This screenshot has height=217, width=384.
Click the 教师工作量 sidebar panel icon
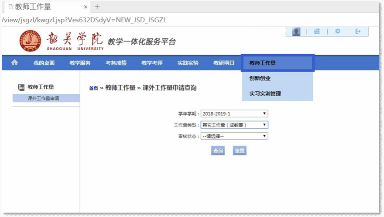[x=21, y=87]
